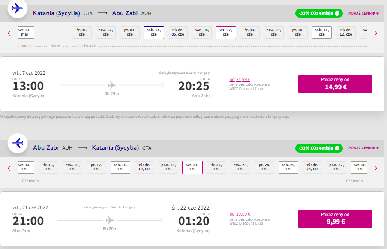Image resolution: width=387 pixels, height=249 pixels.
Task: Click info icon on return CO₂ emisja badge
Action: [337, 148]
